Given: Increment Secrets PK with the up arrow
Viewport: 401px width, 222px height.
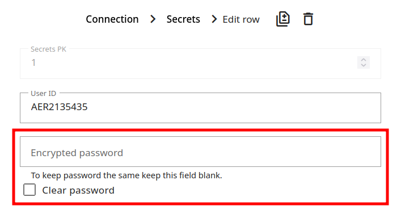Looking at the screenshot, I should pos(364,60).
